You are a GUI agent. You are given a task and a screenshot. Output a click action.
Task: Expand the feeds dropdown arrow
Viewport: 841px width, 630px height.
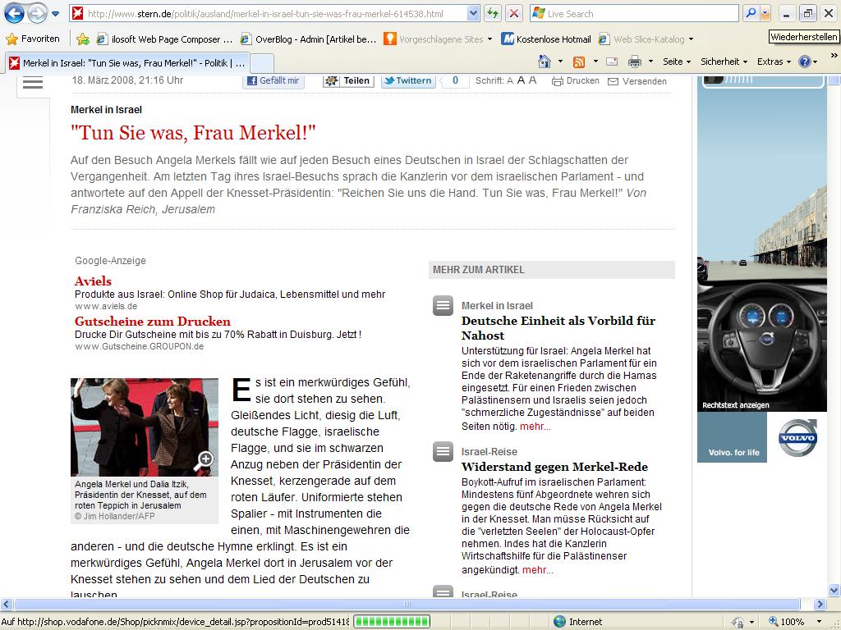coord(595,62)
